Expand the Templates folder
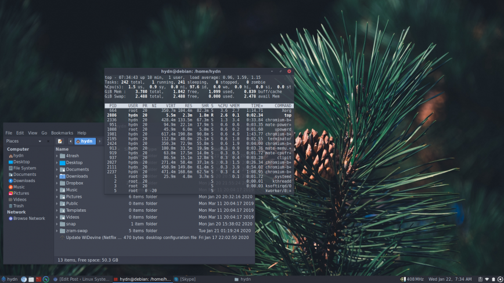The height and width of the screenshot is (283, 504). (x=57, y=211)
